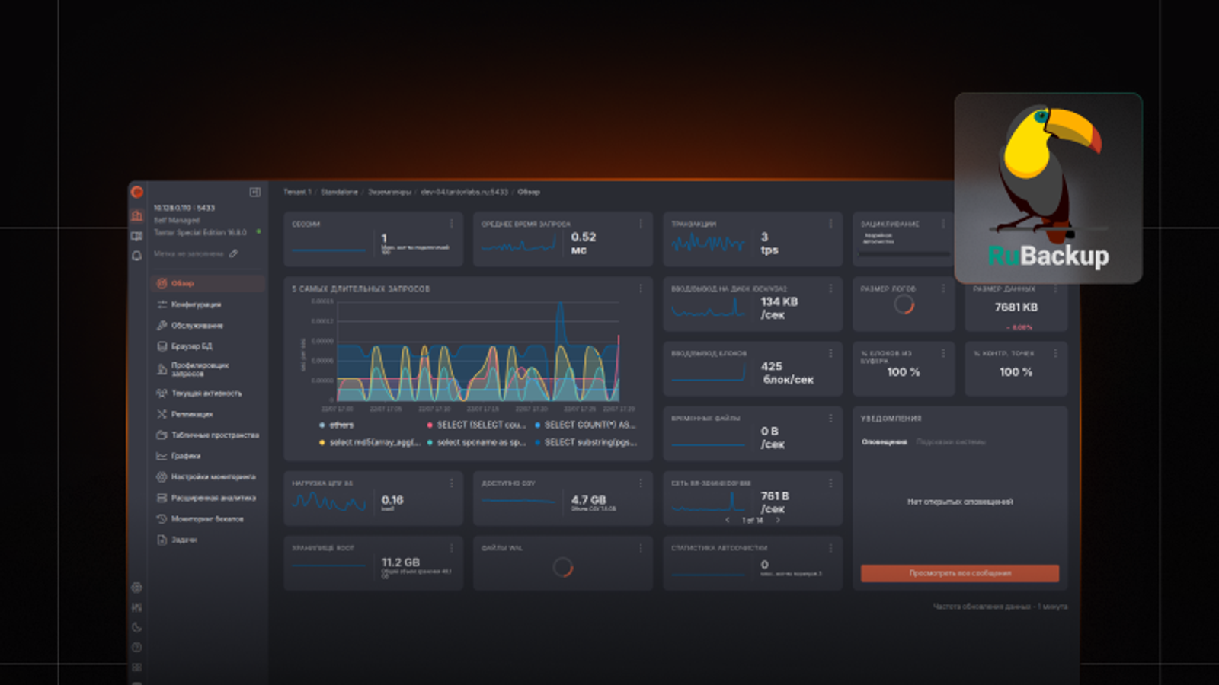Open the Транзакции card three-dot menu
This screenshot has height=685, width=1219.
click(830, 224)
